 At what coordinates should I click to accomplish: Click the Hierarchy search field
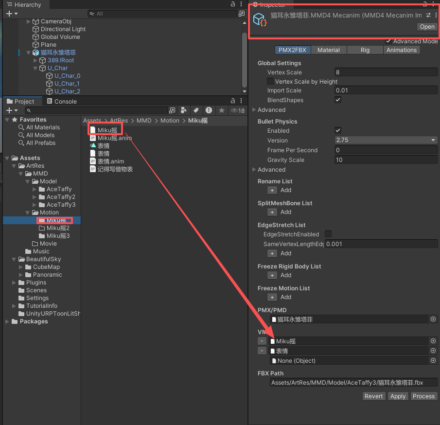coord(163,14)
